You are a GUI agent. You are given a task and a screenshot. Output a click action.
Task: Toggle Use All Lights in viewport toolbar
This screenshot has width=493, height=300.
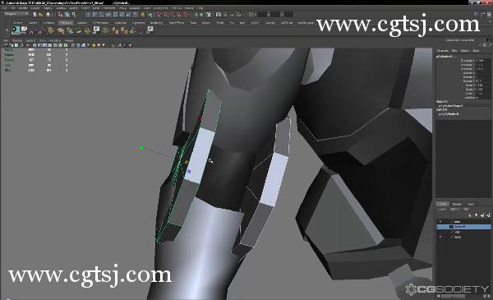coord(94,45)
